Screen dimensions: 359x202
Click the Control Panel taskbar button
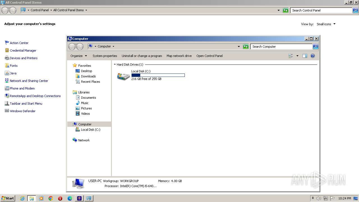tap(89, 198)
